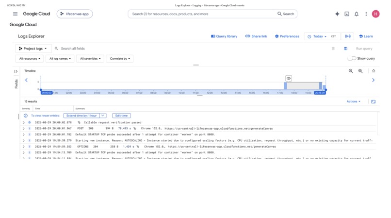
Task: Expand the POST 200 generateCanvas log entry
Action: (24, 128)
